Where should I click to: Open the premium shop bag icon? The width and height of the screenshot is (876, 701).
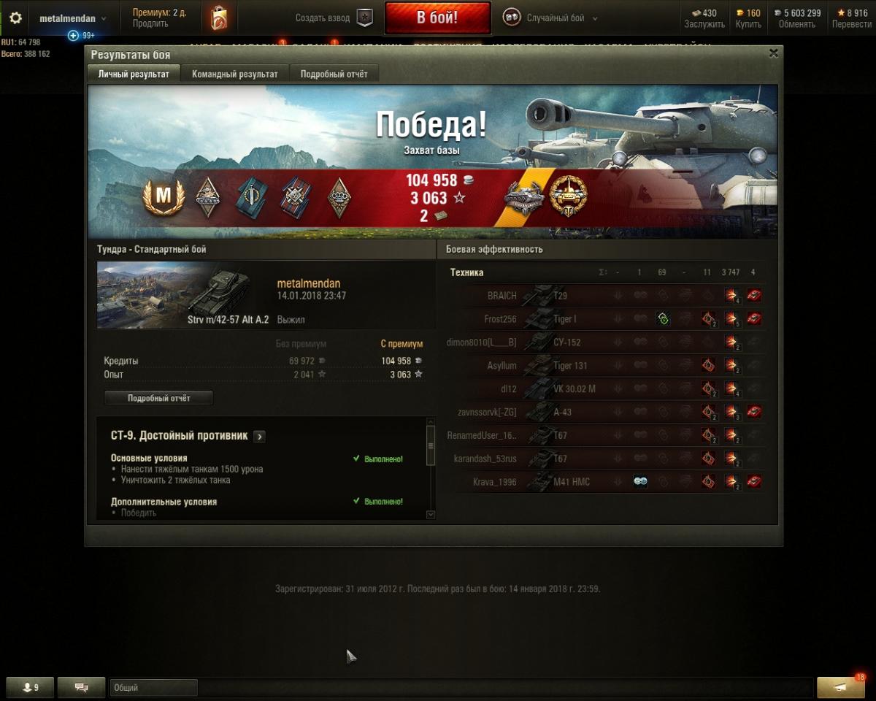[218, 18]
